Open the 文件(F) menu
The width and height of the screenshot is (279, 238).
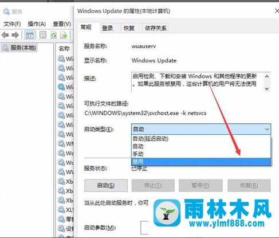pos(12,24)
